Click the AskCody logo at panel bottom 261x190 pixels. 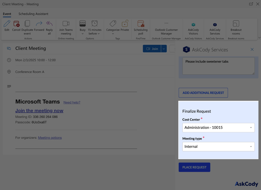point(247,184)
